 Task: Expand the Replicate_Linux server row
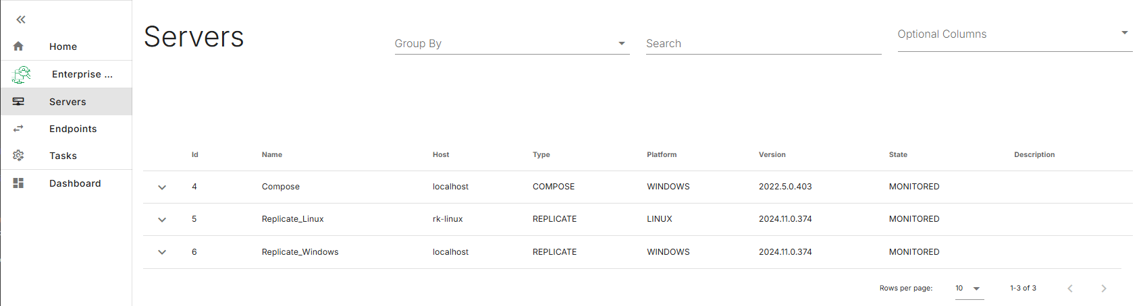[x=162, y=220]
